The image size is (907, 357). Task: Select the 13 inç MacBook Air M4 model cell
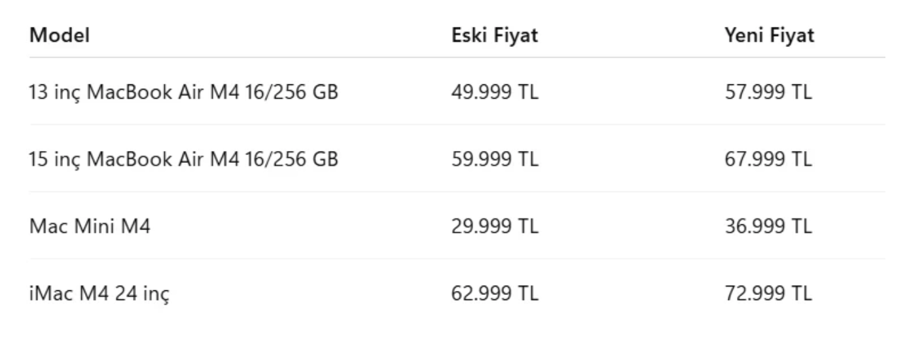(184, 92)
